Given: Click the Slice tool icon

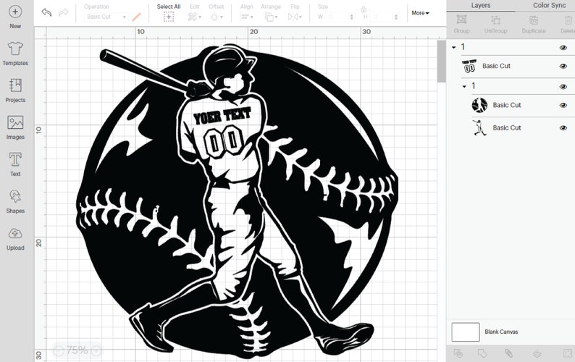Looking at the screenshot, I should (x=458, y=353).
